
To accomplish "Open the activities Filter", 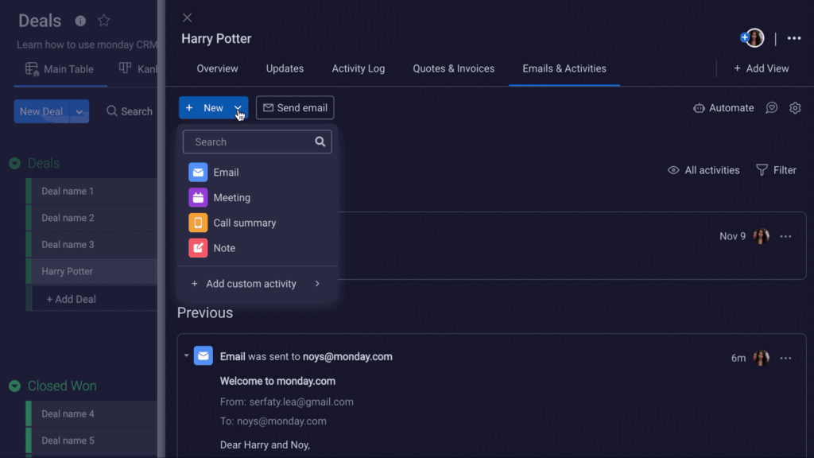I will 776,170.
